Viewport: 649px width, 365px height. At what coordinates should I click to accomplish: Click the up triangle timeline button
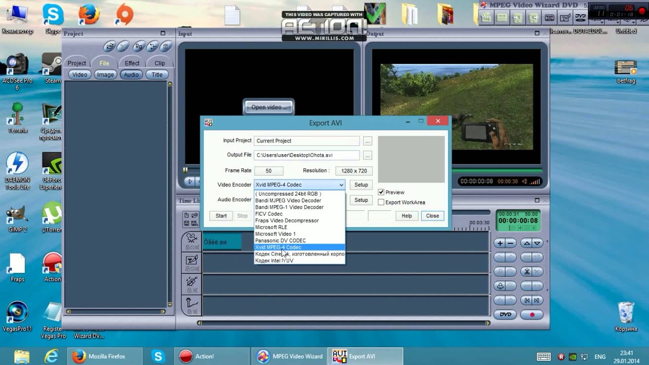(527, 243)
